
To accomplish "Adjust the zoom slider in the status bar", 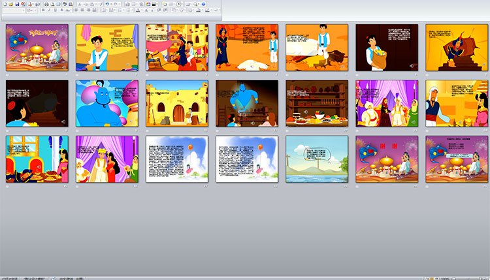I will 468,279.
